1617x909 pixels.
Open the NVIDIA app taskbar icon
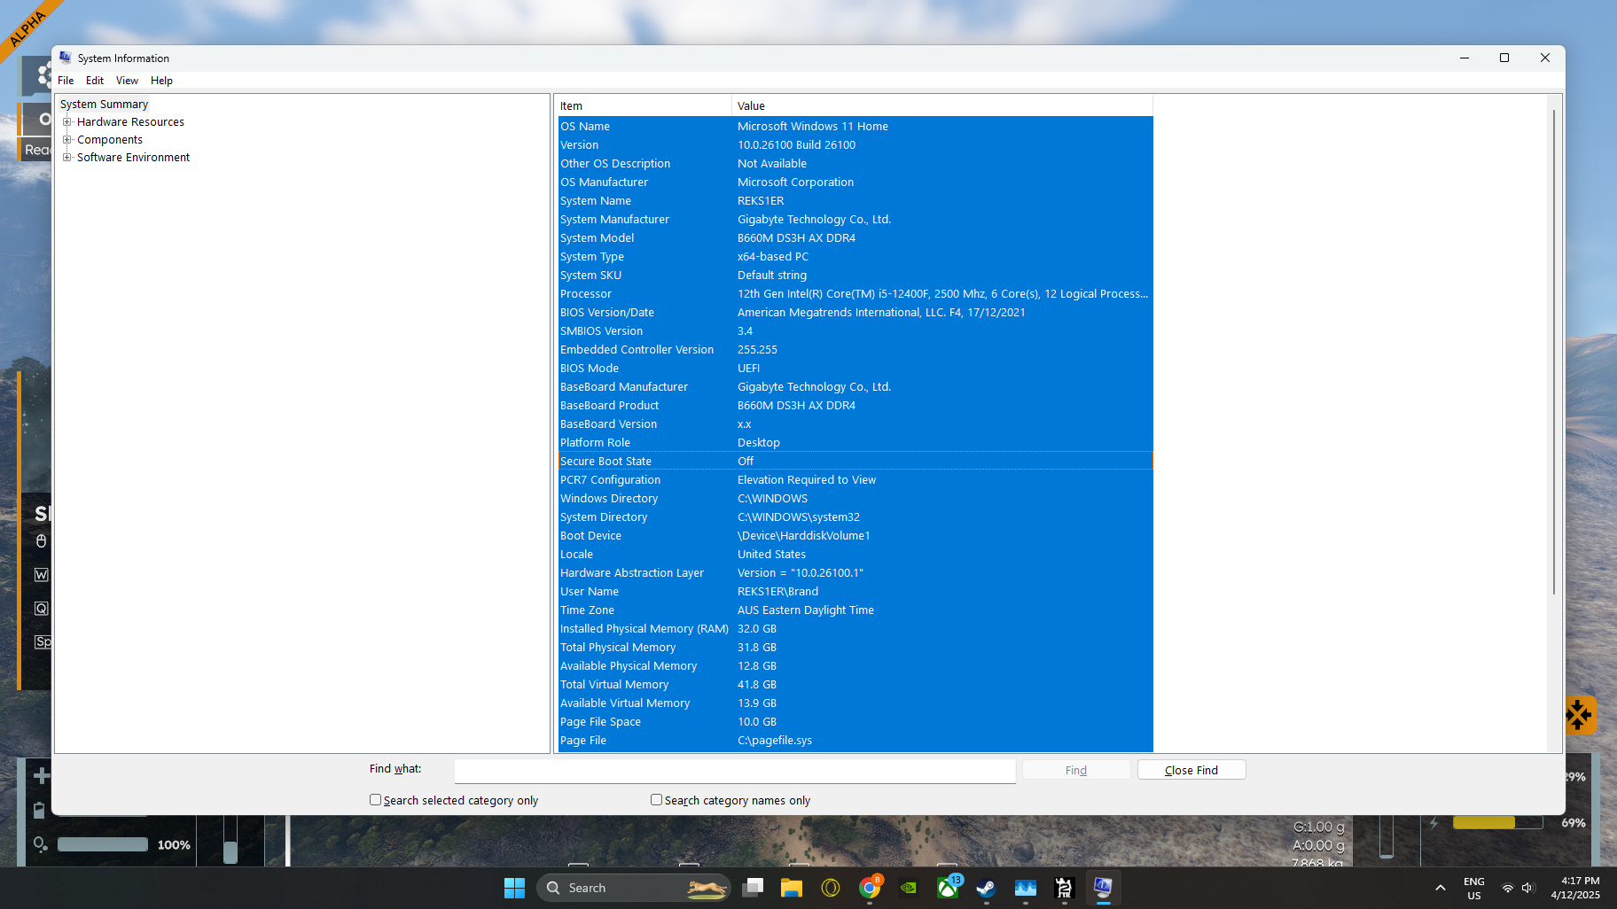[x=909, y=888]
